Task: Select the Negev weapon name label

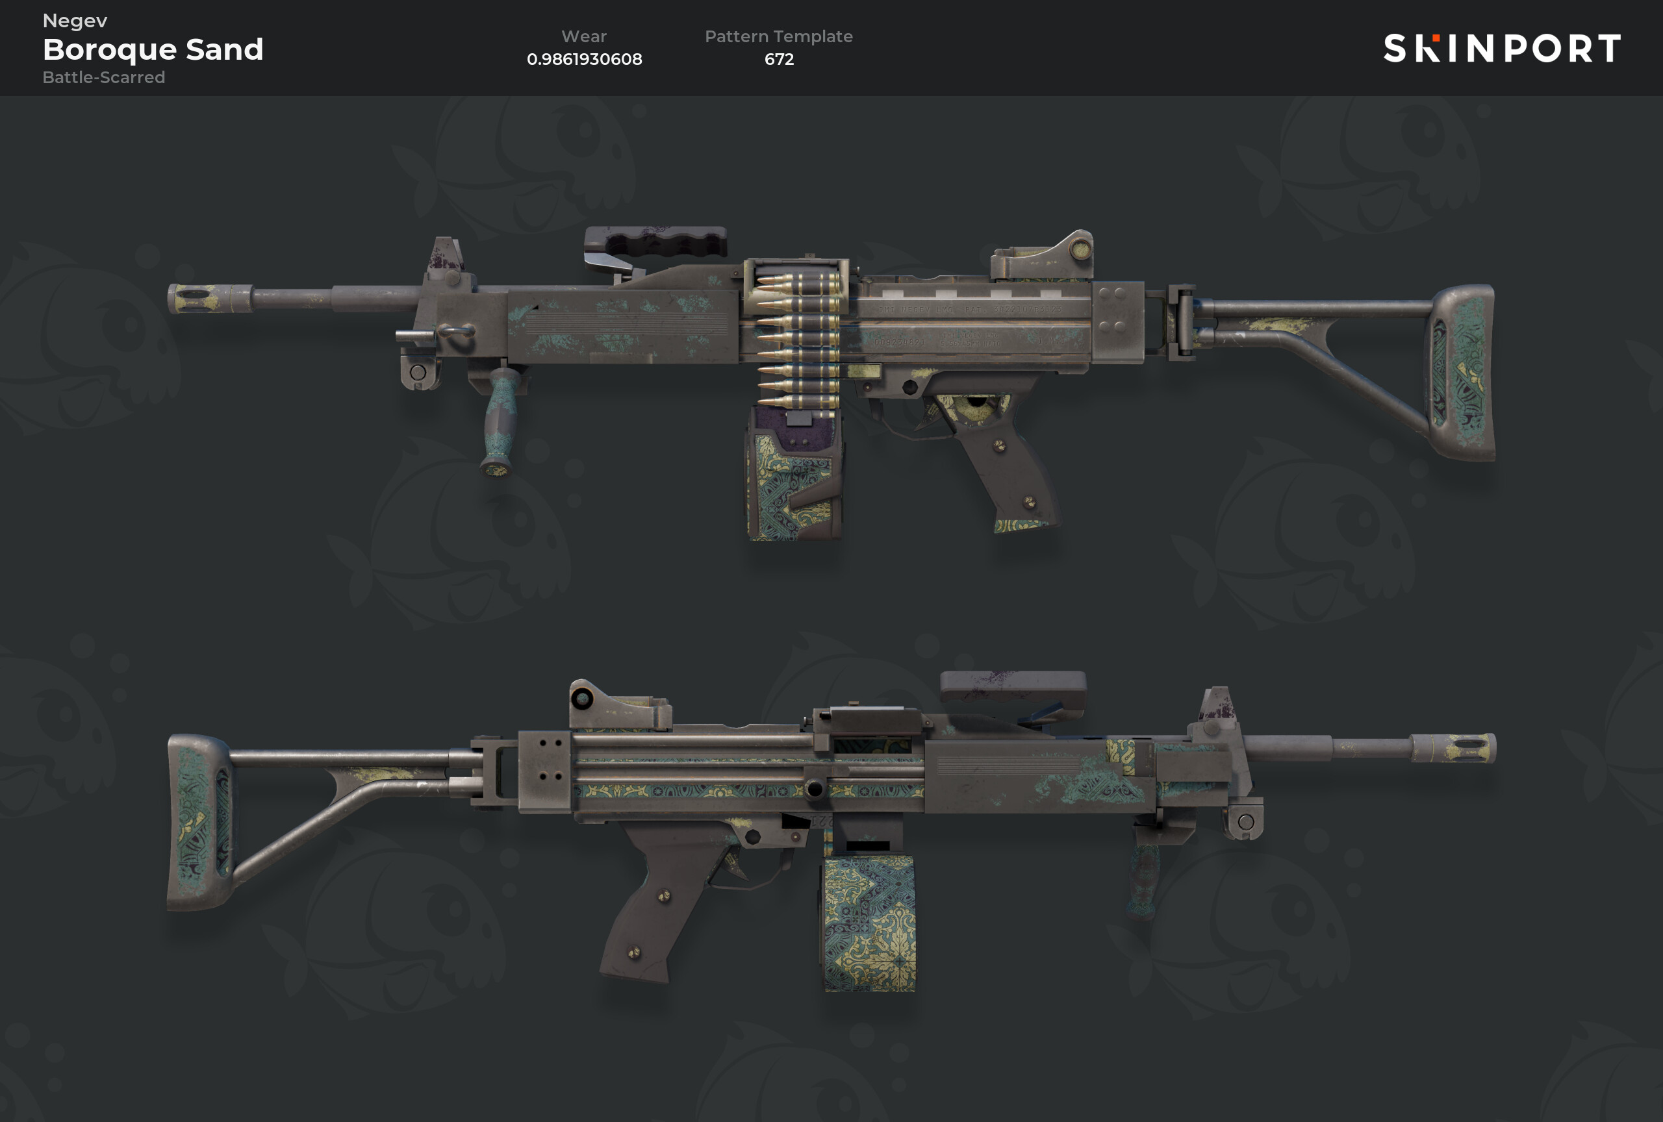Action: (75, 21)
